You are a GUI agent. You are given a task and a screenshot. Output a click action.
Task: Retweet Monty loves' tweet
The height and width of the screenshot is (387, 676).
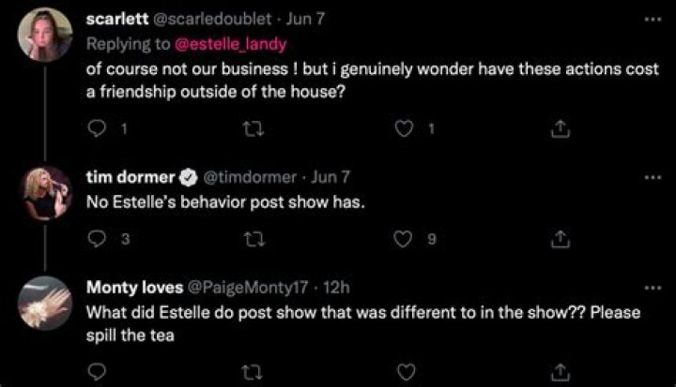[251, 371]
